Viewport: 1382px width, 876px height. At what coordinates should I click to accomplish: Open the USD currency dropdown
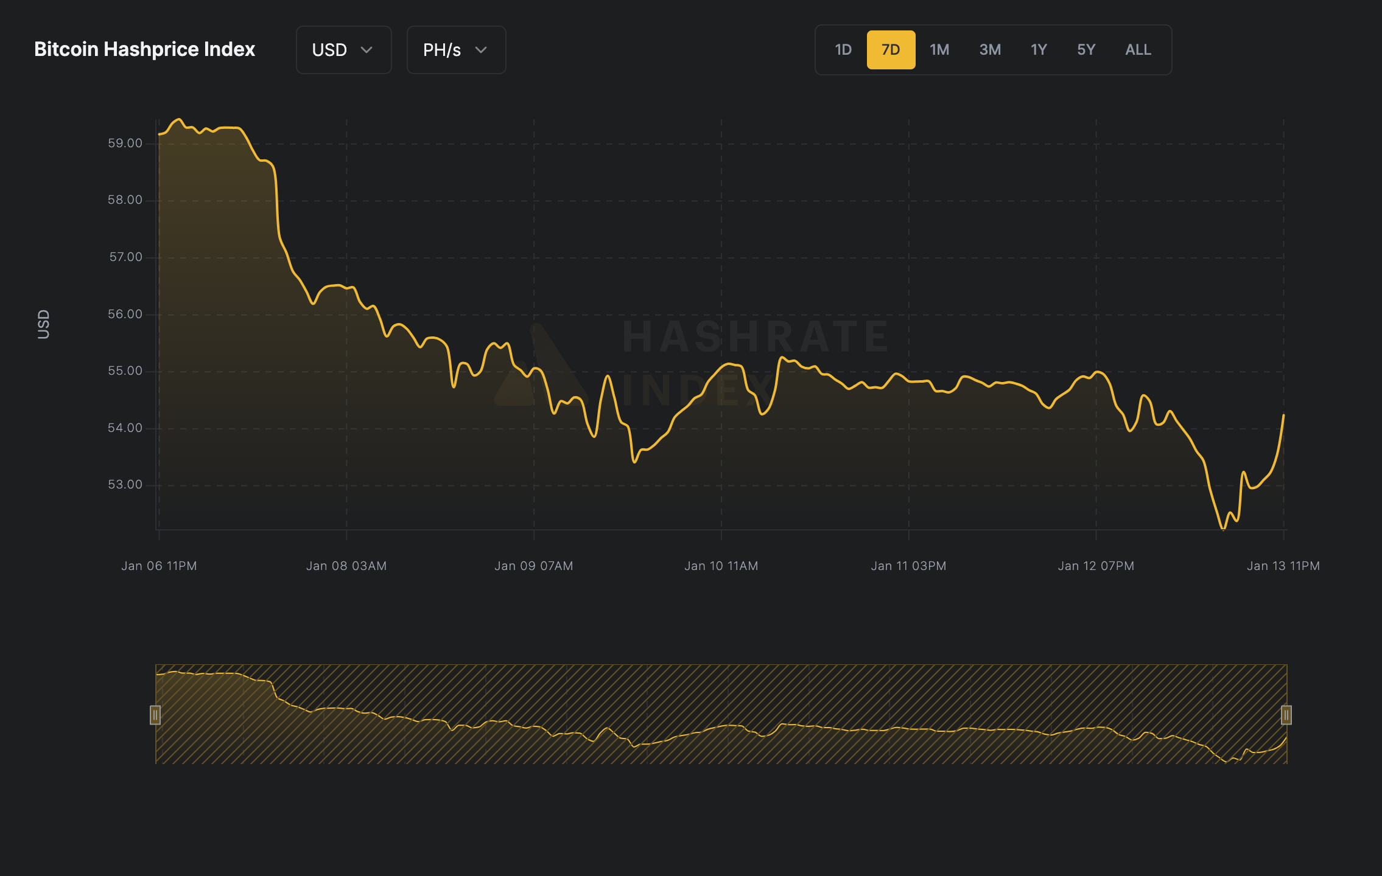click(x=343, y=50)
